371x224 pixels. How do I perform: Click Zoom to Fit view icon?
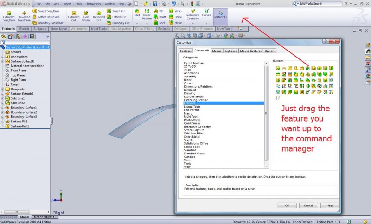[x=177, y=36]
